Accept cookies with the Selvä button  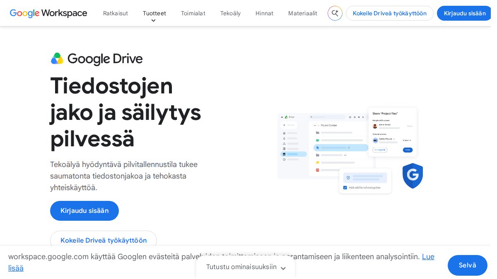468,265
